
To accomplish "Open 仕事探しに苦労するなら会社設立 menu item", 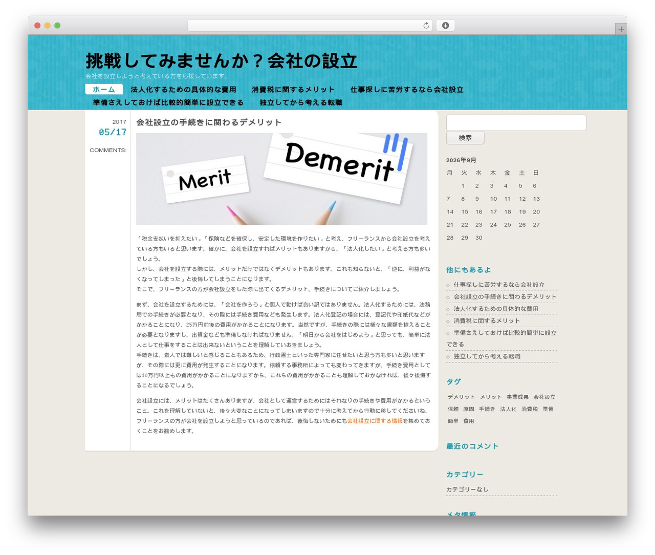I will (x=407, y=90).
